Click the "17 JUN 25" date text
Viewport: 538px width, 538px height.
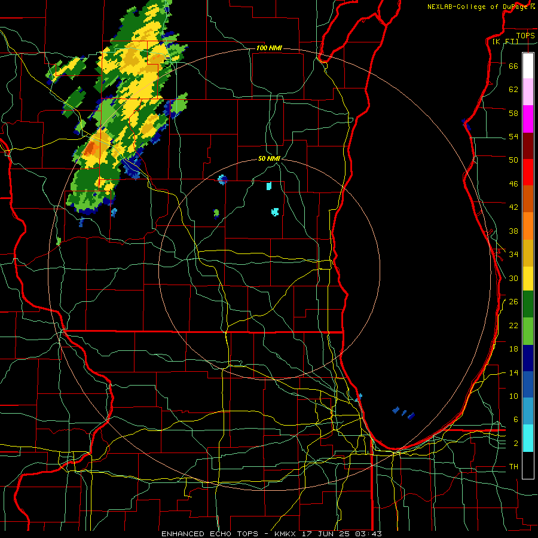[325, 534]
